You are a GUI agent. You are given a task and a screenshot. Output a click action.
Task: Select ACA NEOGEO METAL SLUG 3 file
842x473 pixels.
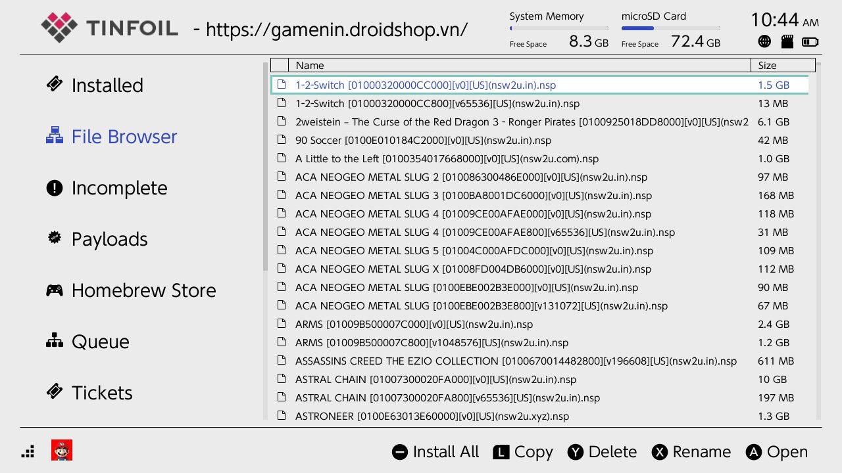(x=539, y=195)
